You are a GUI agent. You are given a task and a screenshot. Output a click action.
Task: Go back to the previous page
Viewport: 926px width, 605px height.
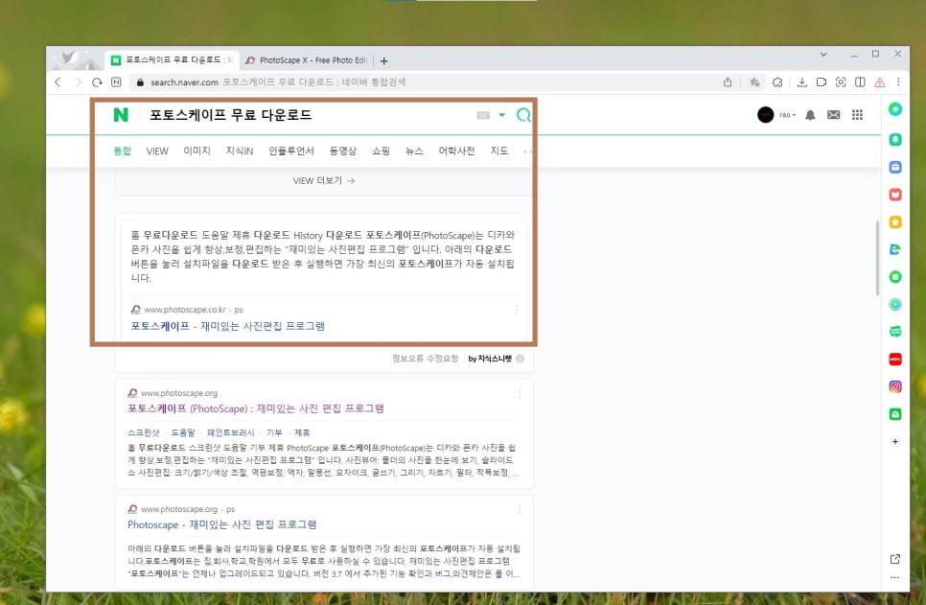58,82
